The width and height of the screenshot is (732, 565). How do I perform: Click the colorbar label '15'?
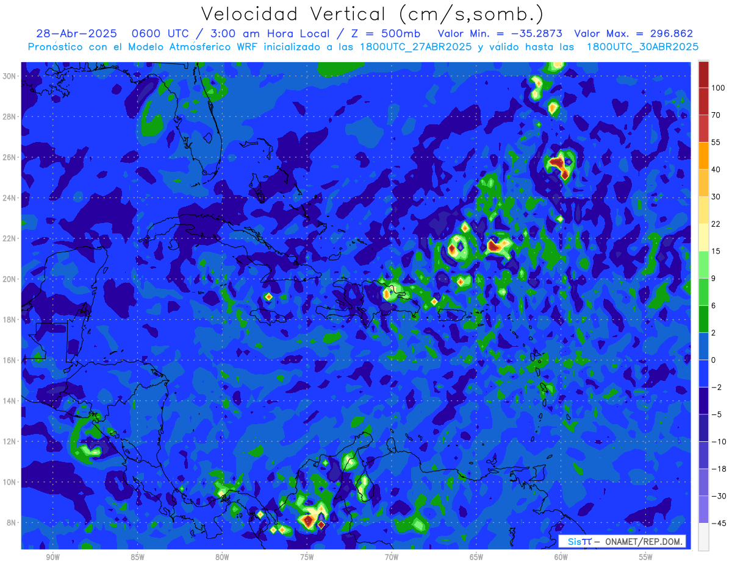click(x=716, y=251)
